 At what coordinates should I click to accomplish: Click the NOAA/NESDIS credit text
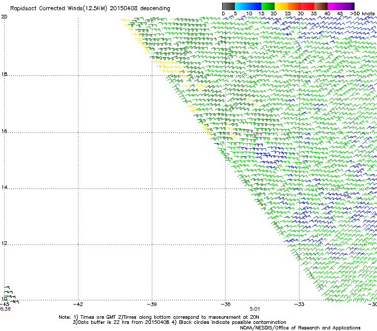coord(300,328)
